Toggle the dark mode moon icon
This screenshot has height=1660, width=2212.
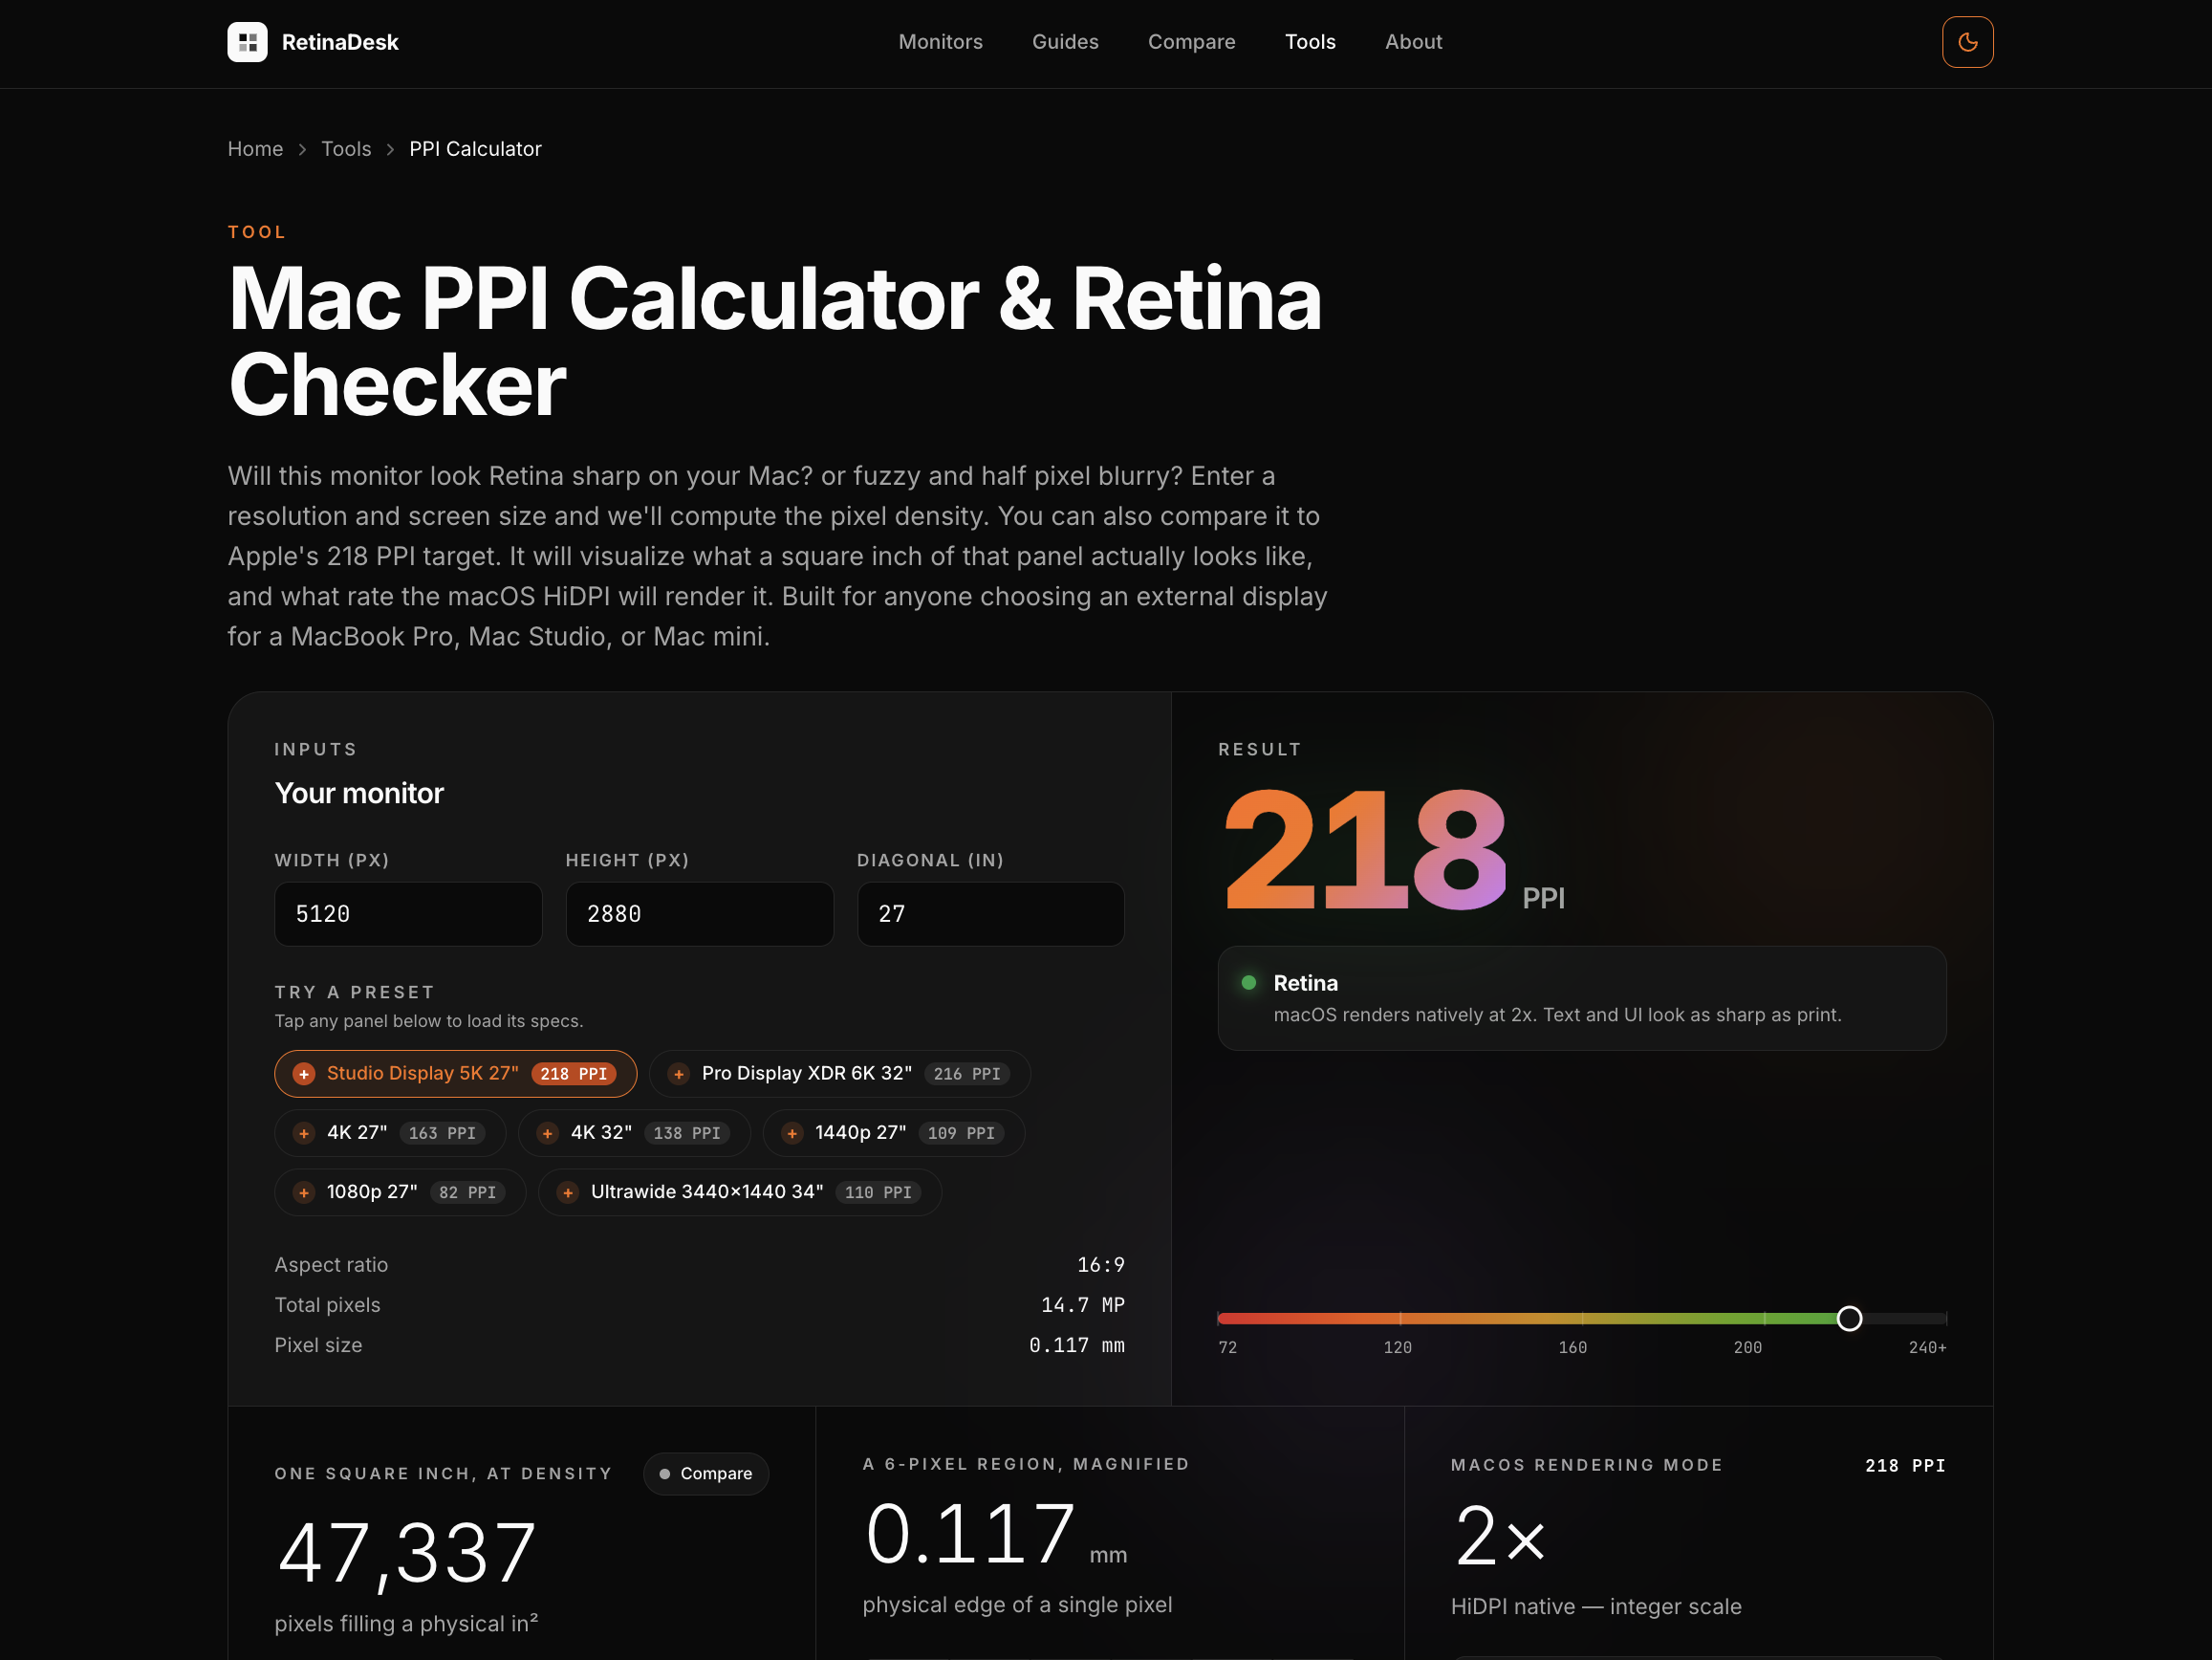point(1967,42)
